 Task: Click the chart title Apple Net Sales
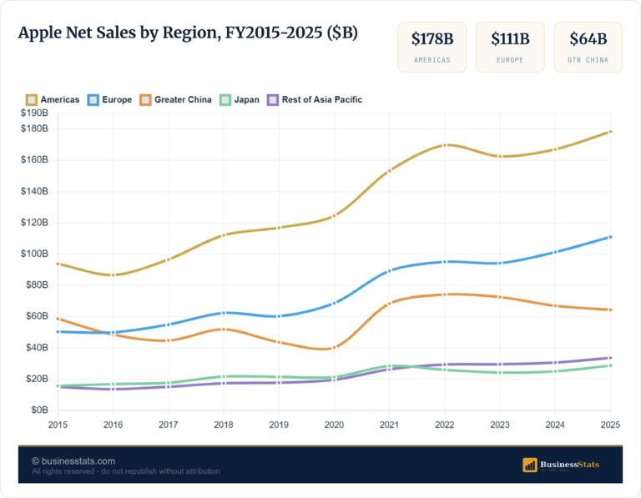[188, 33]
